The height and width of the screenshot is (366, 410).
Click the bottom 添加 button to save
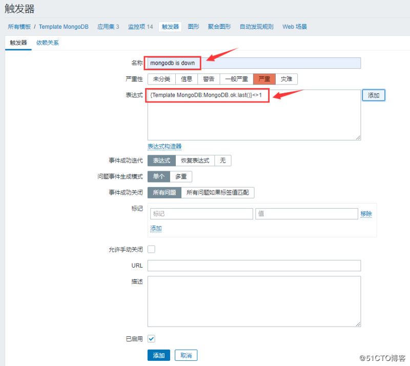tap(159, 355)
